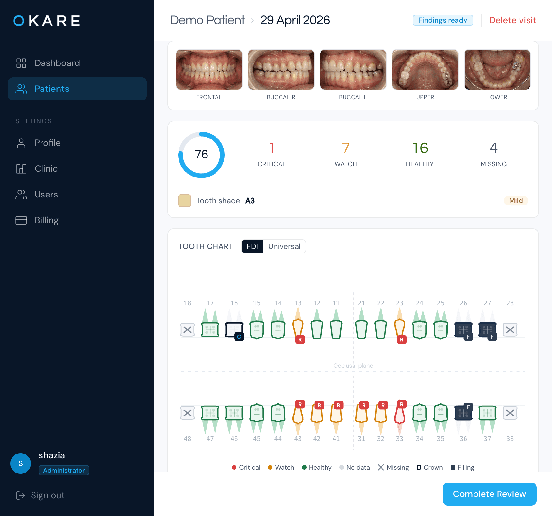Image resolution: width=552 pixels, height=516 pixels.
Task: Click the Dashboard grid icon
Action: tap(21, 63)
